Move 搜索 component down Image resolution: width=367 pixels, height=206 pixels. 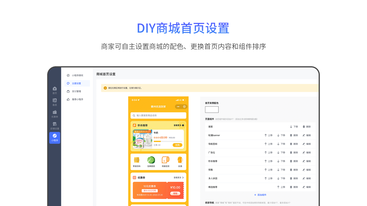pyautogui.click(x=294, y=127)
